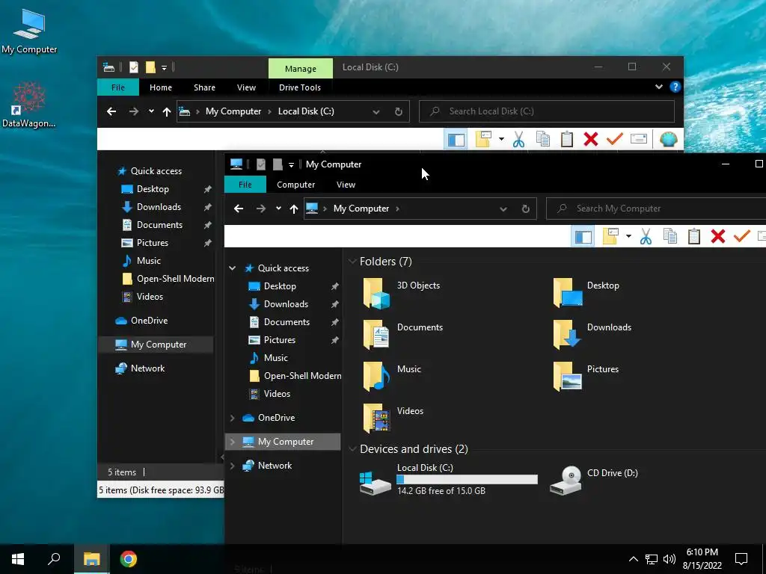Click Copy icon in My Computer window toolbar

pos(670,236)
